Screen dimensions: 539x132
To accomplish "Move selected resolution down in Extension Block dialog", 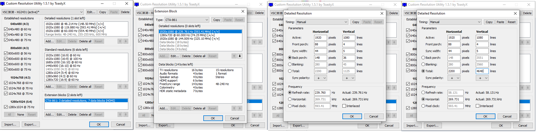I will 240,56.
